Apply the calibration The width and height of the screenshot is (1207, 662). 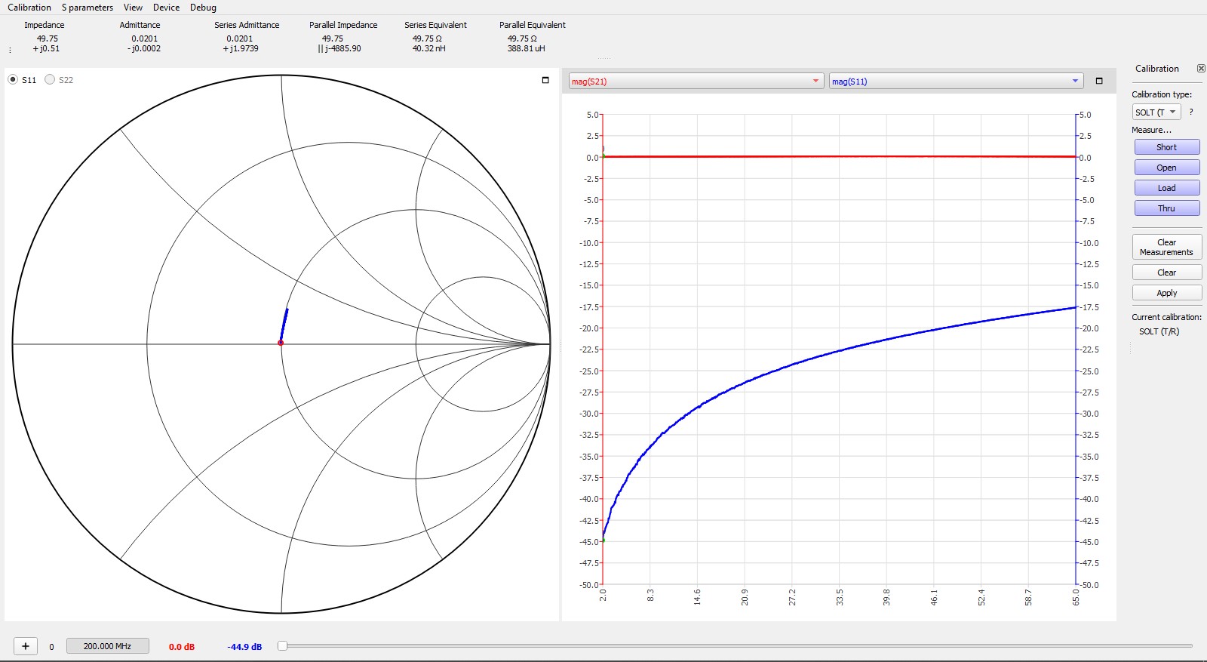[x=1167, y=293]
